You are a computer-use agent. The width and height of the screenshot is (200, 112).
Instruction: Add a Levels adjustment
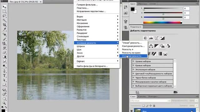151,38
